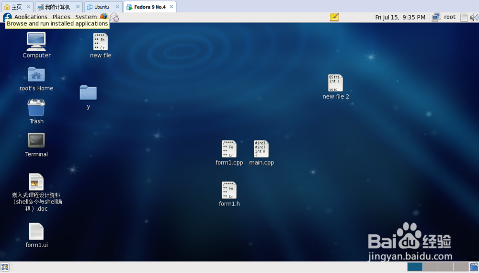Open the System menu

click(86, 17)
